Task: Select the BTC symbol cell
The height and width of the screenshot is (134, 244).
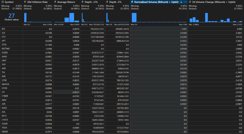Action: point(11,29)
